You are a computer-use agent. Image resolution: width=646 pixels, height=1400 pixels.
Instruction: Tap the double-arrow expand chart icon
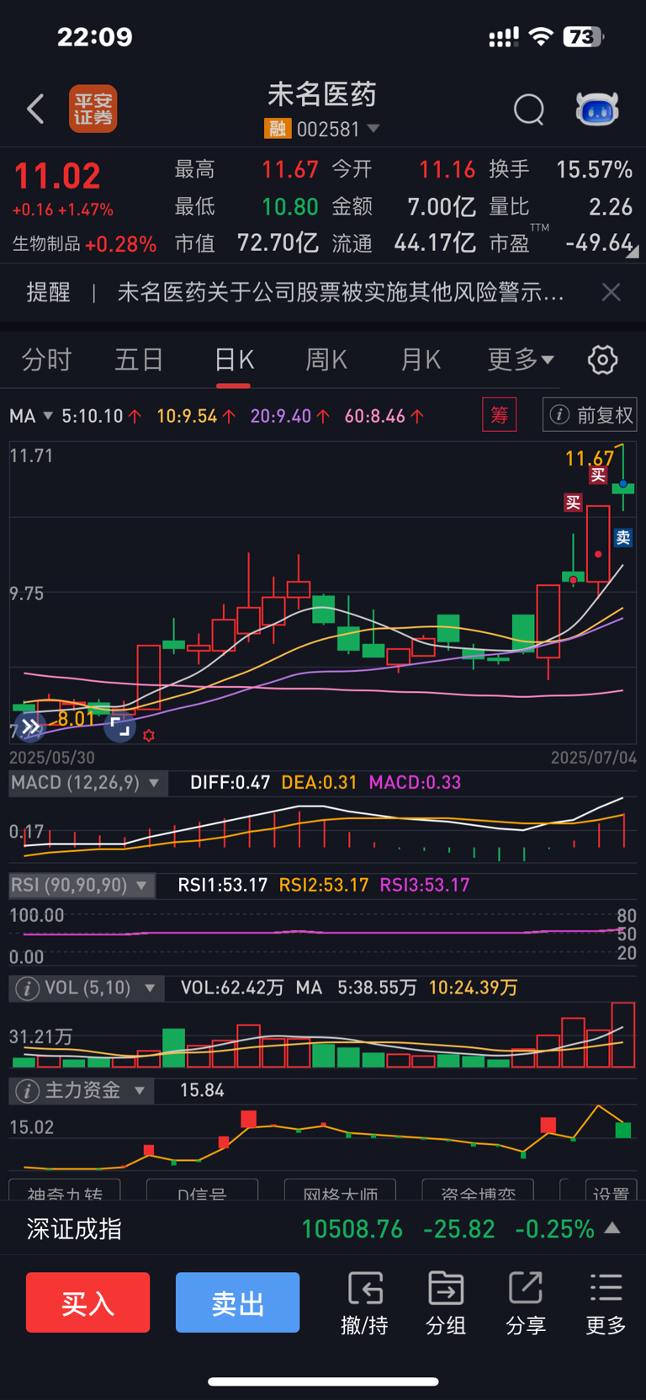point(30,726)
